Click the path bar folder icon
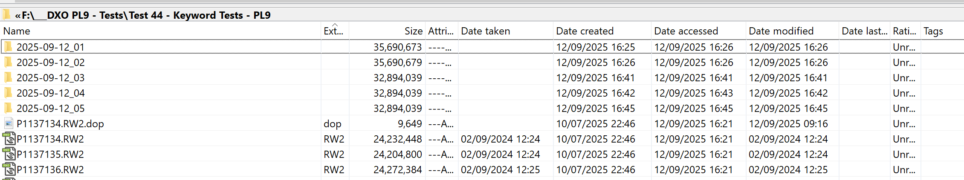Viewport: 964px width, 180px height. point(6,15)
